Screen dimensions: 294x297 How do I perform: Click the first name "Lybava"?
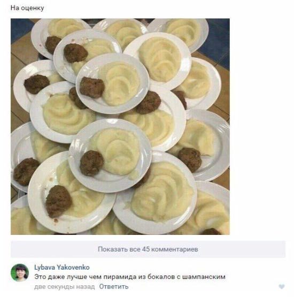tap(45, 267)
